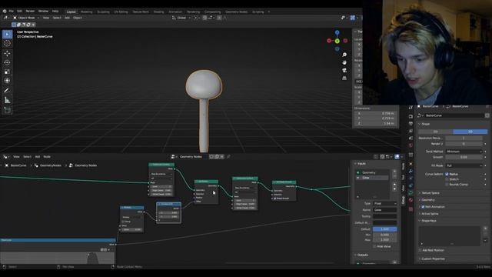Adjust the Default value slider 1.000
The width and height of the screenshot is (492, 277).
(x=385, y=229)
